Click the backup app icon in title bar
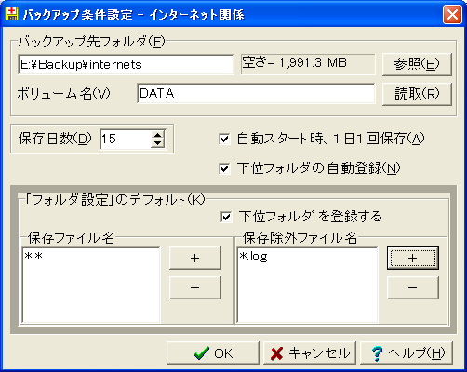 (x=11, y=14)
